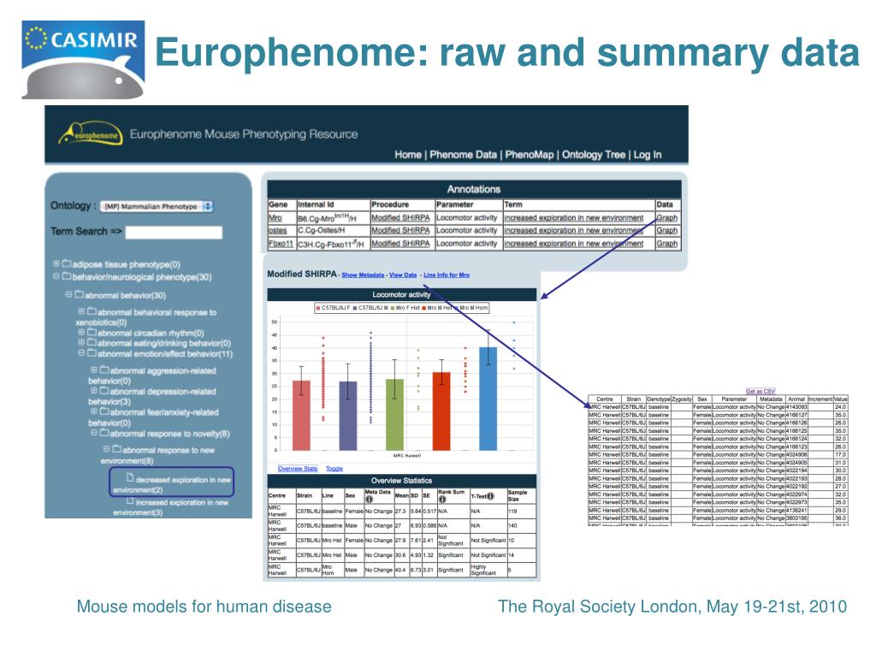Screen dimensions: 876x657
Task: Click the T-Test info icon
Action: (490, 496)
